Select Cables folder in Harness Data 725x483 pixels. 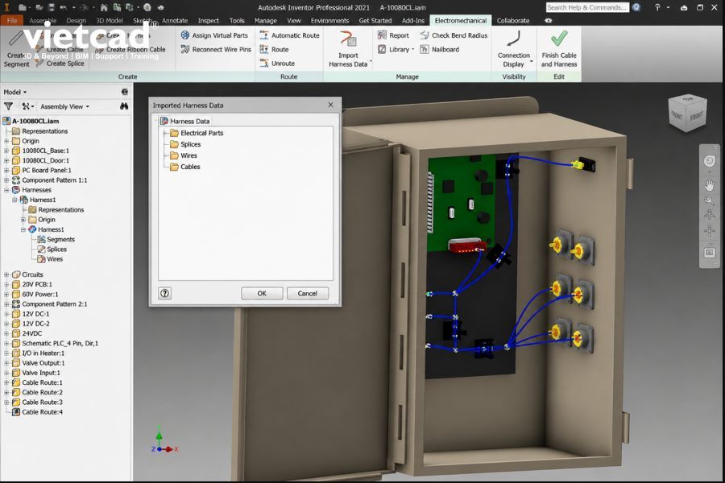point(185,167)
